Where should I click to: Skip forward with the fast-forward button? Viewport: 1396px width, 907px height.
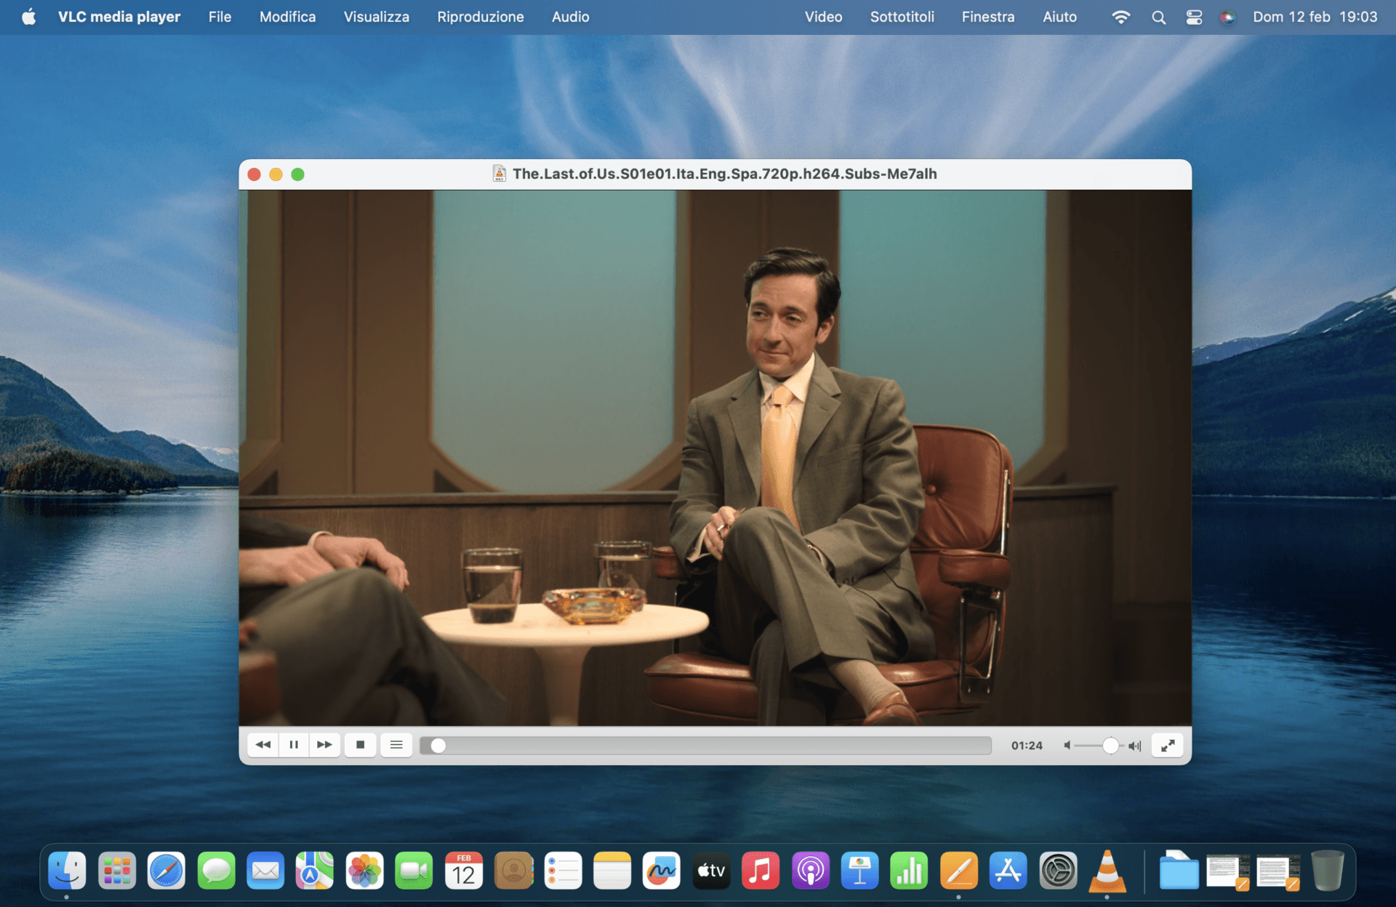coord(324,745)
